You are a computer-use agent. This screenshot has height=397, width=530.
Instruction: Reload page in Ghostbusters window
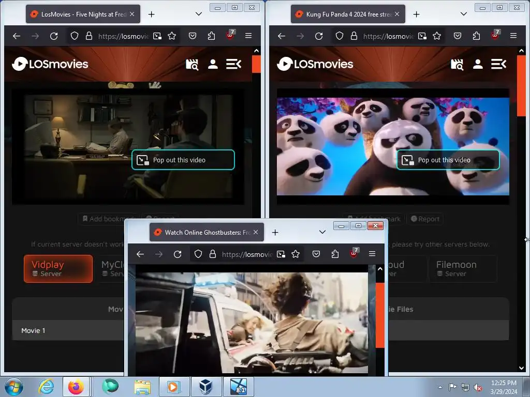pyautogui.click(x=178, y=254)
